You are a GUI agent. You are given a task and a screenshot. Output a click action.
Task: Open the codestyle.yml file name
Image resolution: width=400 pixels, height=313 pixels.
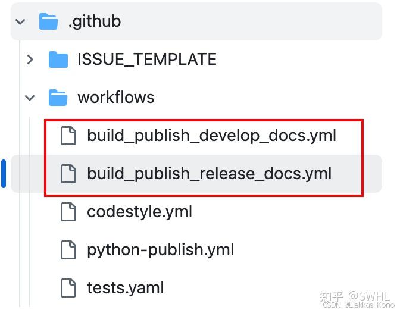(139, 212)
